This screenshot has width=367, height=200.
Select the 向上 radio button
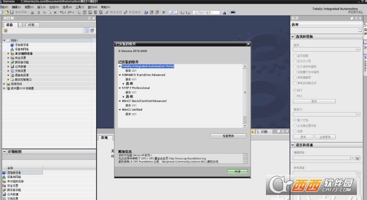point(295,95)
